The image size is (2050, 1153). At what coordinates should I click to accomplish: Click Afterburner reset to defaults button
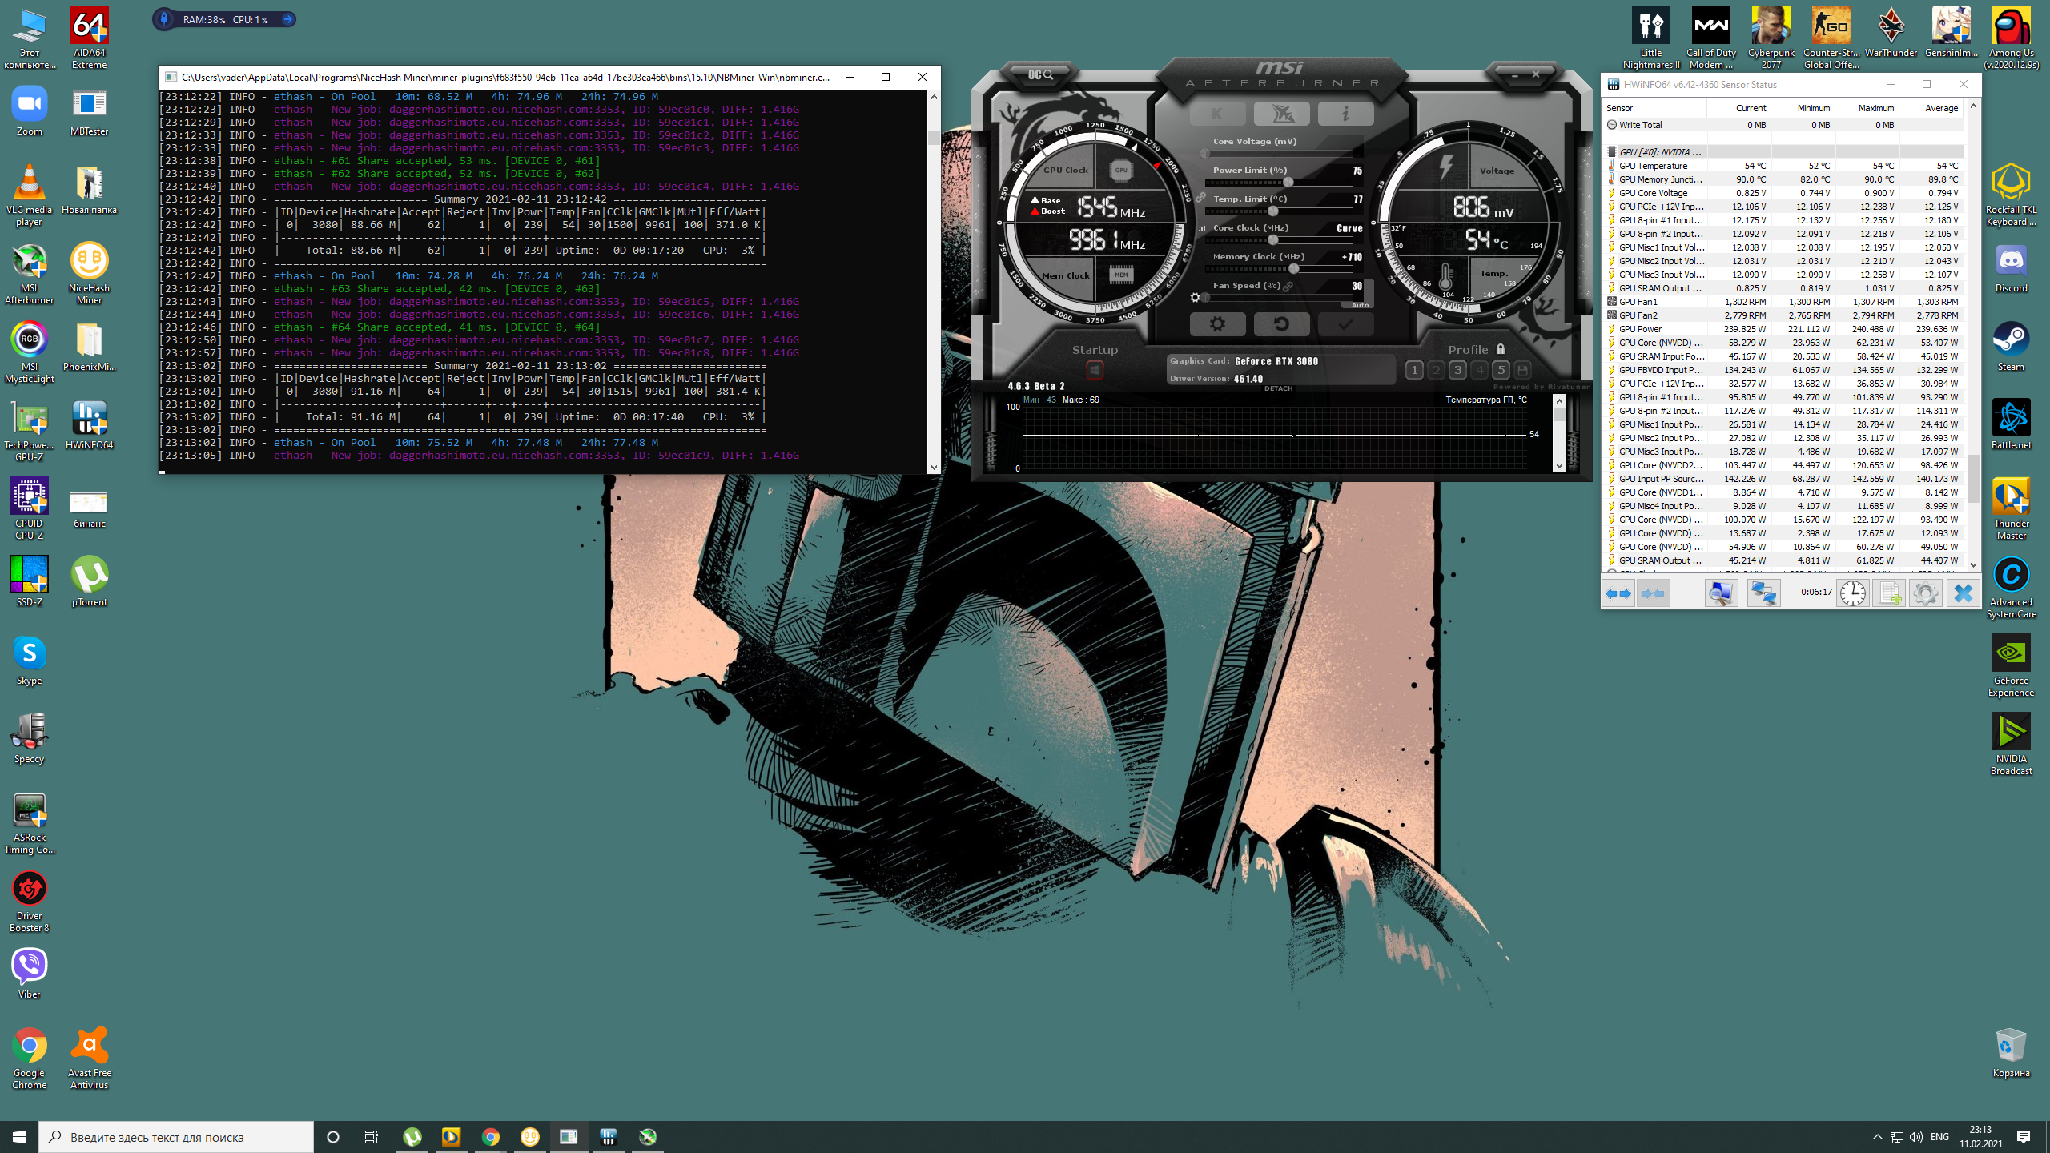coord(1281,324)
